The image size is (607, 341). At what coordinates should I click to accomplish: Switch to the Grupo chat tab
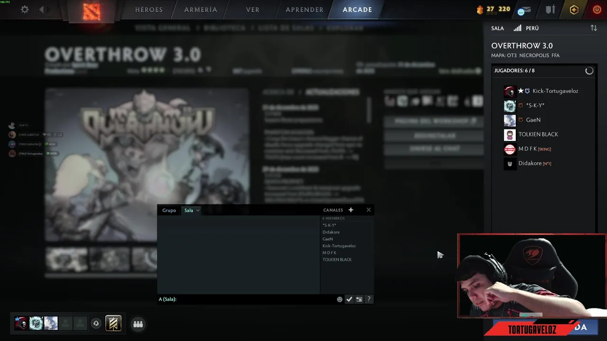[169, 210]
